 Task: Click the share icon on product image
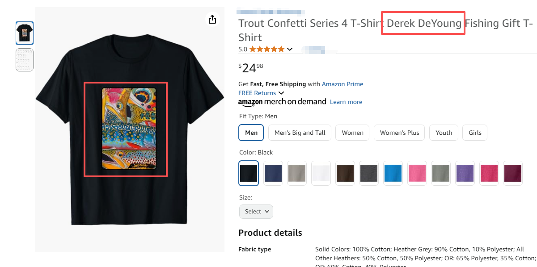pyautogui.click(x=212, y=19)
